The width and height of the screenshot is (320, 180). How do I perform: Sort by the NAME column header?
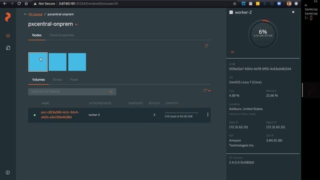pyautogui.click(x=45, y=103)
